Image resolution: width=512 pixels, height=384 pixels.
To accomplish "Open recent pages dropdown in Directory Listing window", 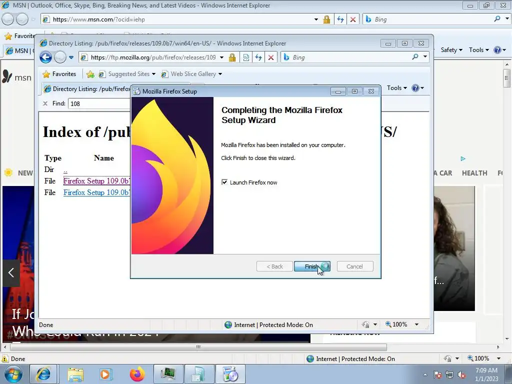I will [71, 57].
